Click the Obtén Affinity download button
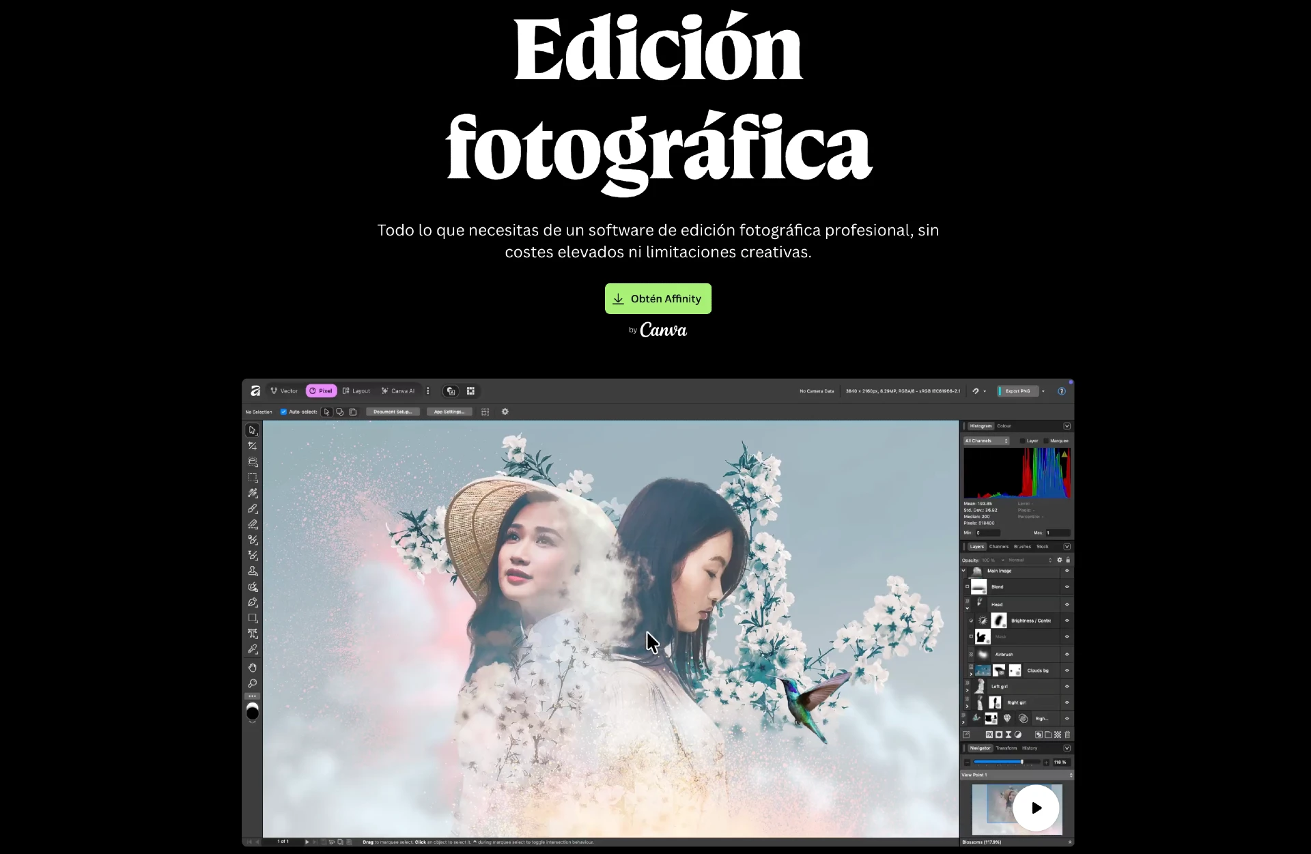1311x854 pixels. point(658,298)
